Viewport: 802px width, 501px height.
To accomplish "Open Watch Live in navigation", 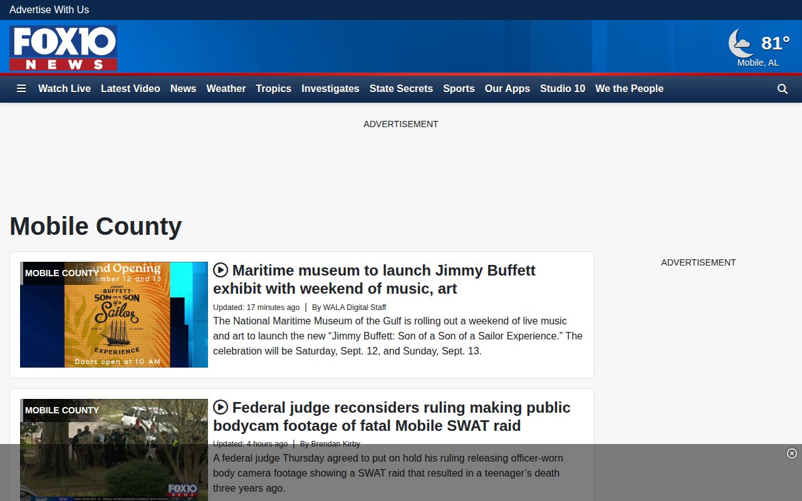I will [65, 89].
